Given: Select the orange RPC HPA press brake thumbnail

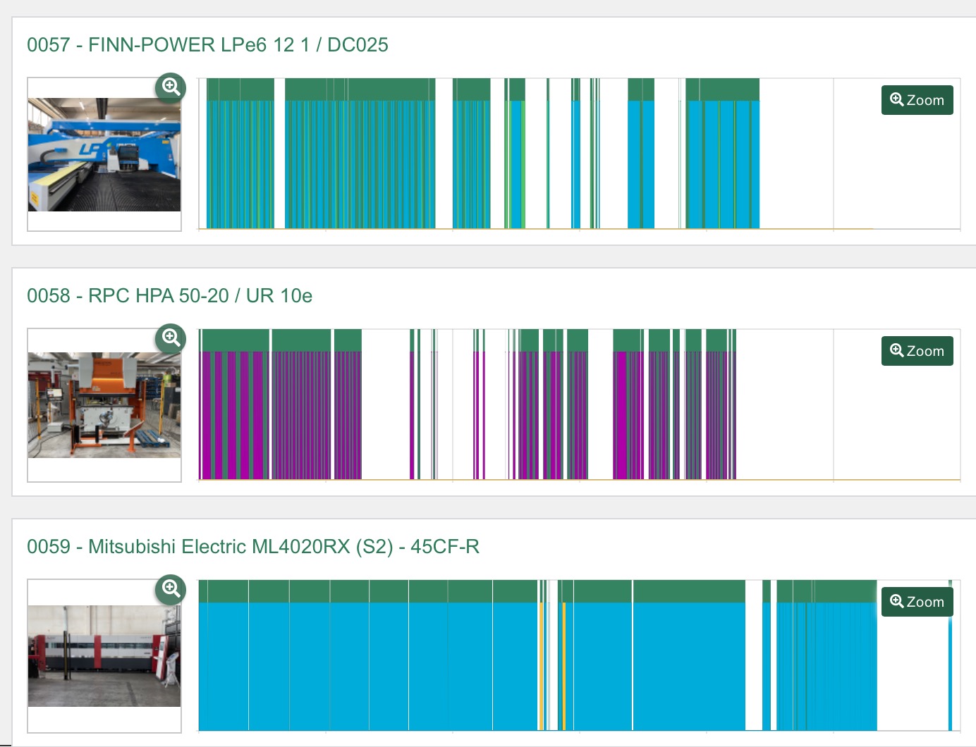Looking at the screenshot, I should (104, 405).
